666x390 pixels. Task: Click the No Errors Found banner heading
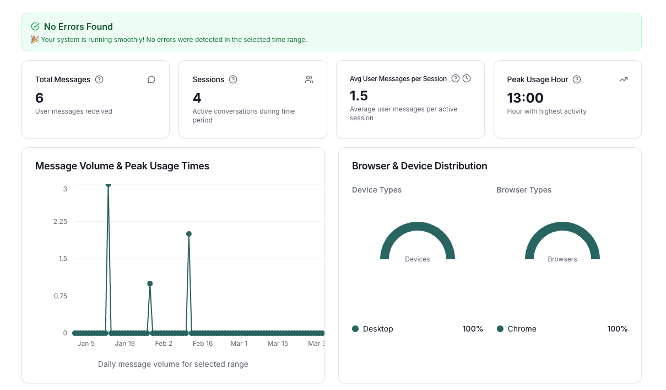click(x=78, y=26)
